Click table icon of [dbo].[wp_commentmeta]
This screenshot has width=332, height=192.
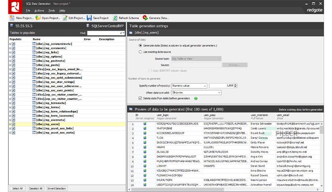click(34, 44)
